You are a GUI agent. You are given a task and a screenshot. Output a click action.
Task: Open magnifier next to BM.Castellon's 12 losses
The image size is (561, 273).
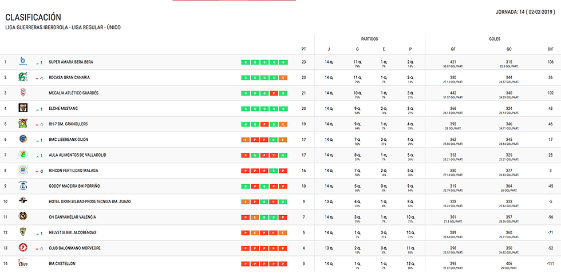413,263
